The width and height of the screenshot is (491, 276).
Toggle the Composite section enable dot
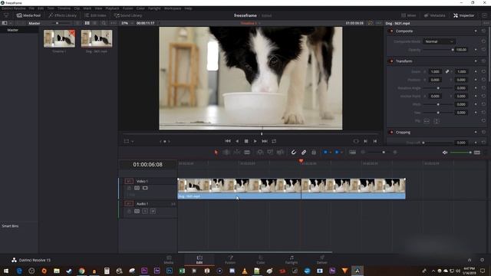click(x=391, y=31)
